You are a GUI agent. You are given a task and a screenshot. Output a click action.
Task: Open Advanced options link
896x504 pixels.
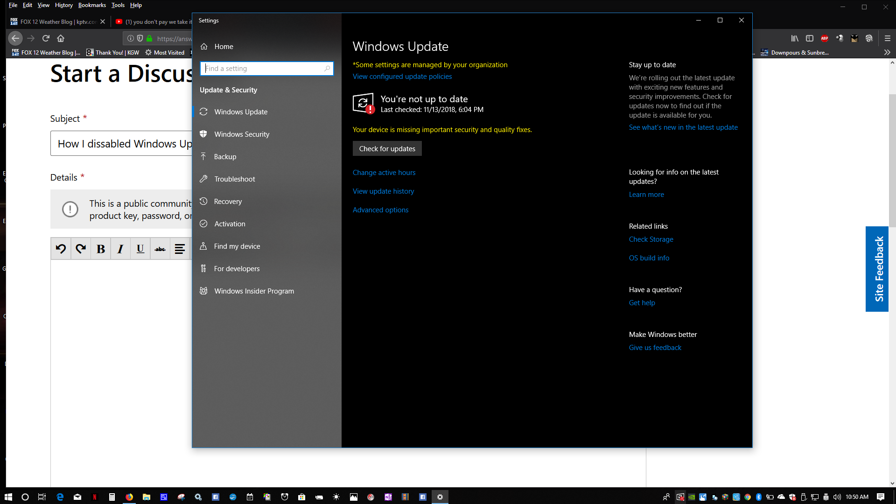click(x=380, y=210)
